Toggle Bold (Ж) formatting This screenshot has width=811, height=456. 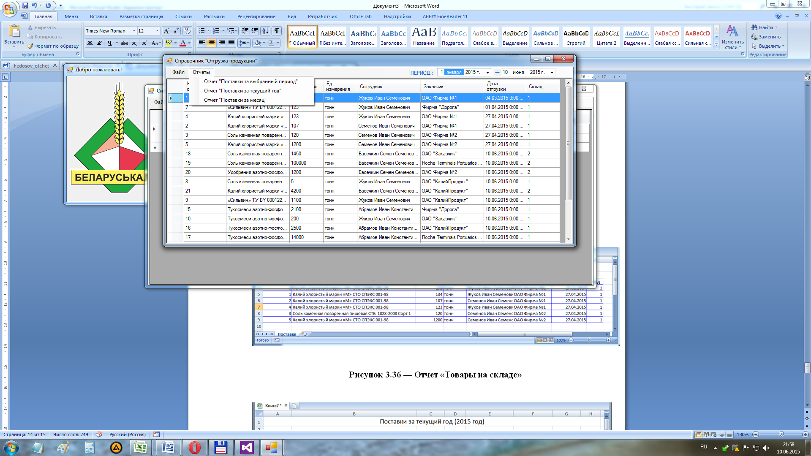click(x=90, y=43)
